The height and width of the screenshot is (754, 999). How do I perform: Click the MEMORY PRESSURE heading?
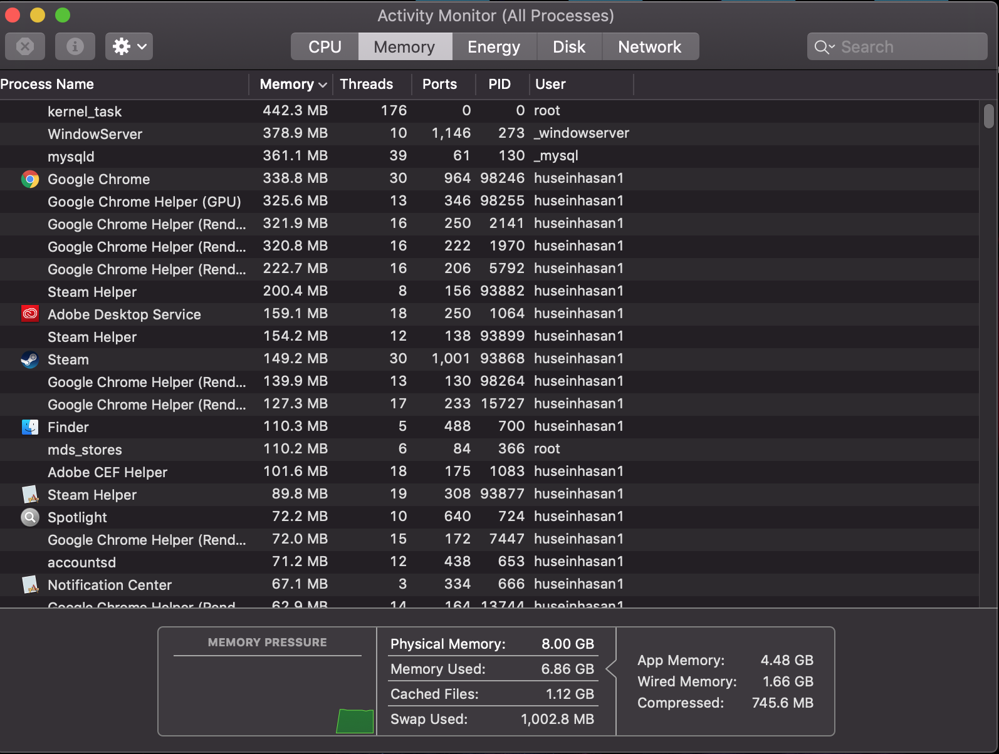[268, 643]
